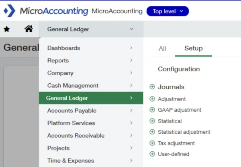Click plus icon next to Journals
241x167 pixels.
(x=152, y=87)
